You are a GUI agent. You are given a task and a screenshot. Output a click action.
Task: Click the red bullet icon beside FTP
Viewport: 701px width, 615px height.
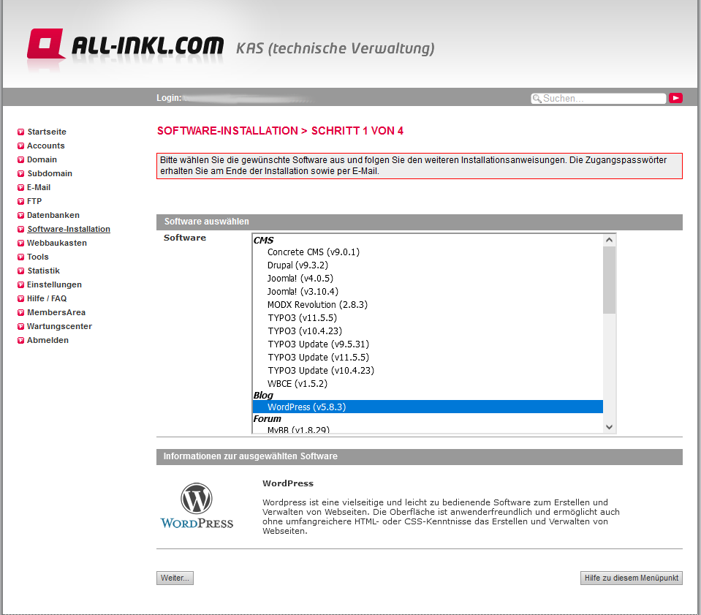point(20,201)
